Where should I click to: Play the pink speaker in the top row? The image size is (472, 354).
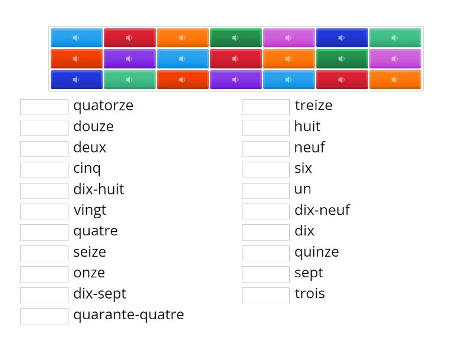click(x=289, y=37)
